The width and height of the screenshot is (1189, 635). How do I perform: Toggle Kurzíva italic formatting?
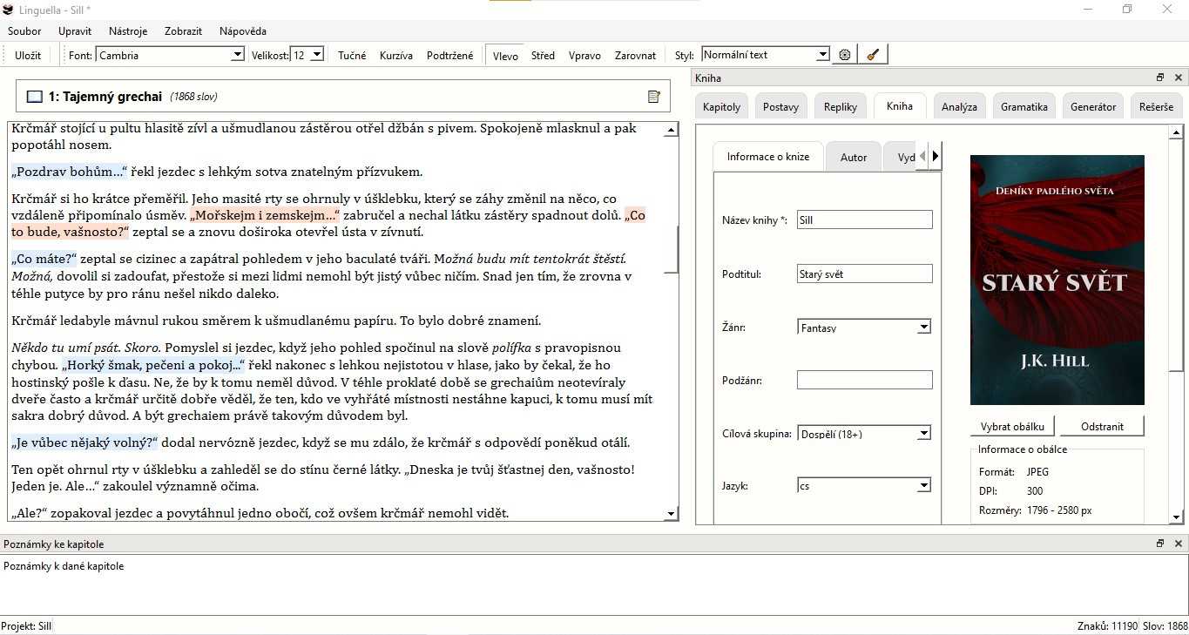click(x=396, y=55)
